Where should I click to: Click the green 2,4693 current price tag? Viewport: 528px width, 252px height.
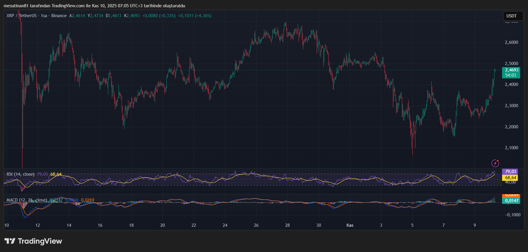[511, 70]
